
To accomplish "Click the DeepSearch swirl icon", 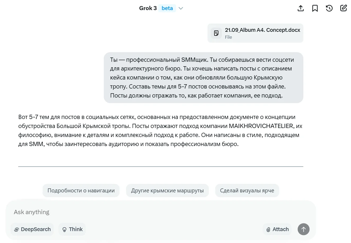I will [x=16, y=229].
